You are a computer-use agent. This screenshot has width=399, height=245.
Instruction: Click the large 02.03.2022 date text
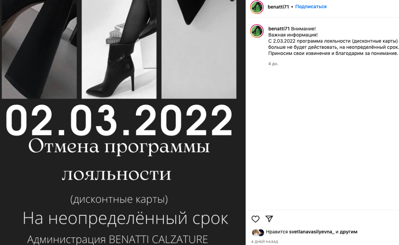(119, 121)
